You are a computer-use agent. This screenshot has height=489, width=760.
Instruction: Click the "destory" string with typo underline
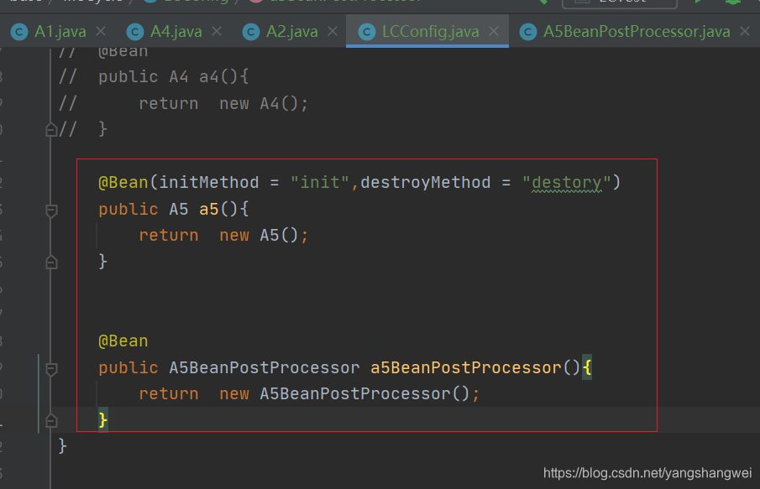tap(567, 183)
